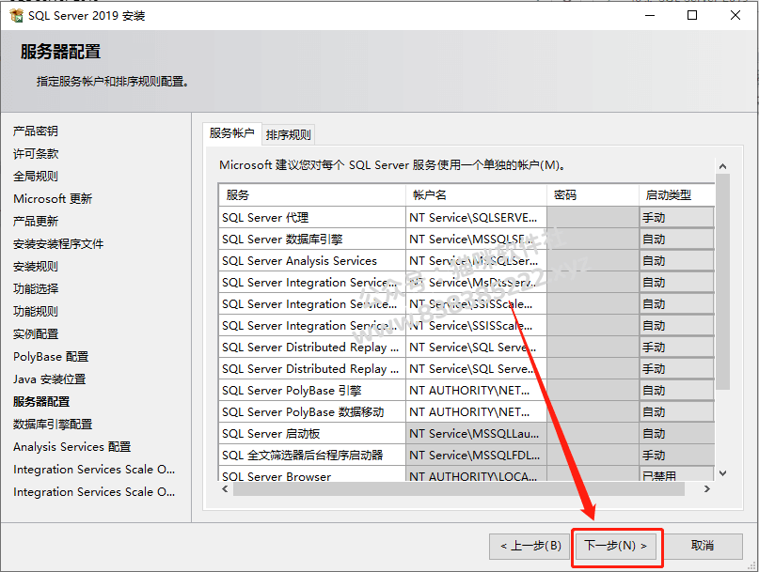Image resolution: width=759 pixels, height=572 pixels.
Task: Click the horizontal scrollbar thumb under the services table
Action: point(459,488)
